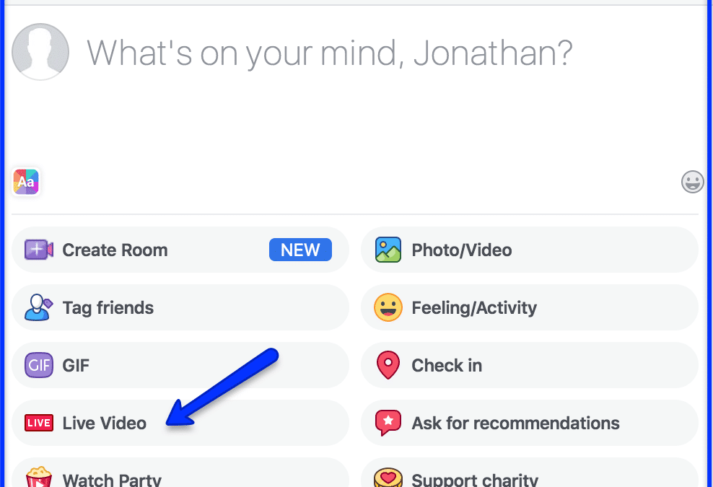Click the Watch Party popcorn icon
Viewport: 713px width, 487px height.
39,478
